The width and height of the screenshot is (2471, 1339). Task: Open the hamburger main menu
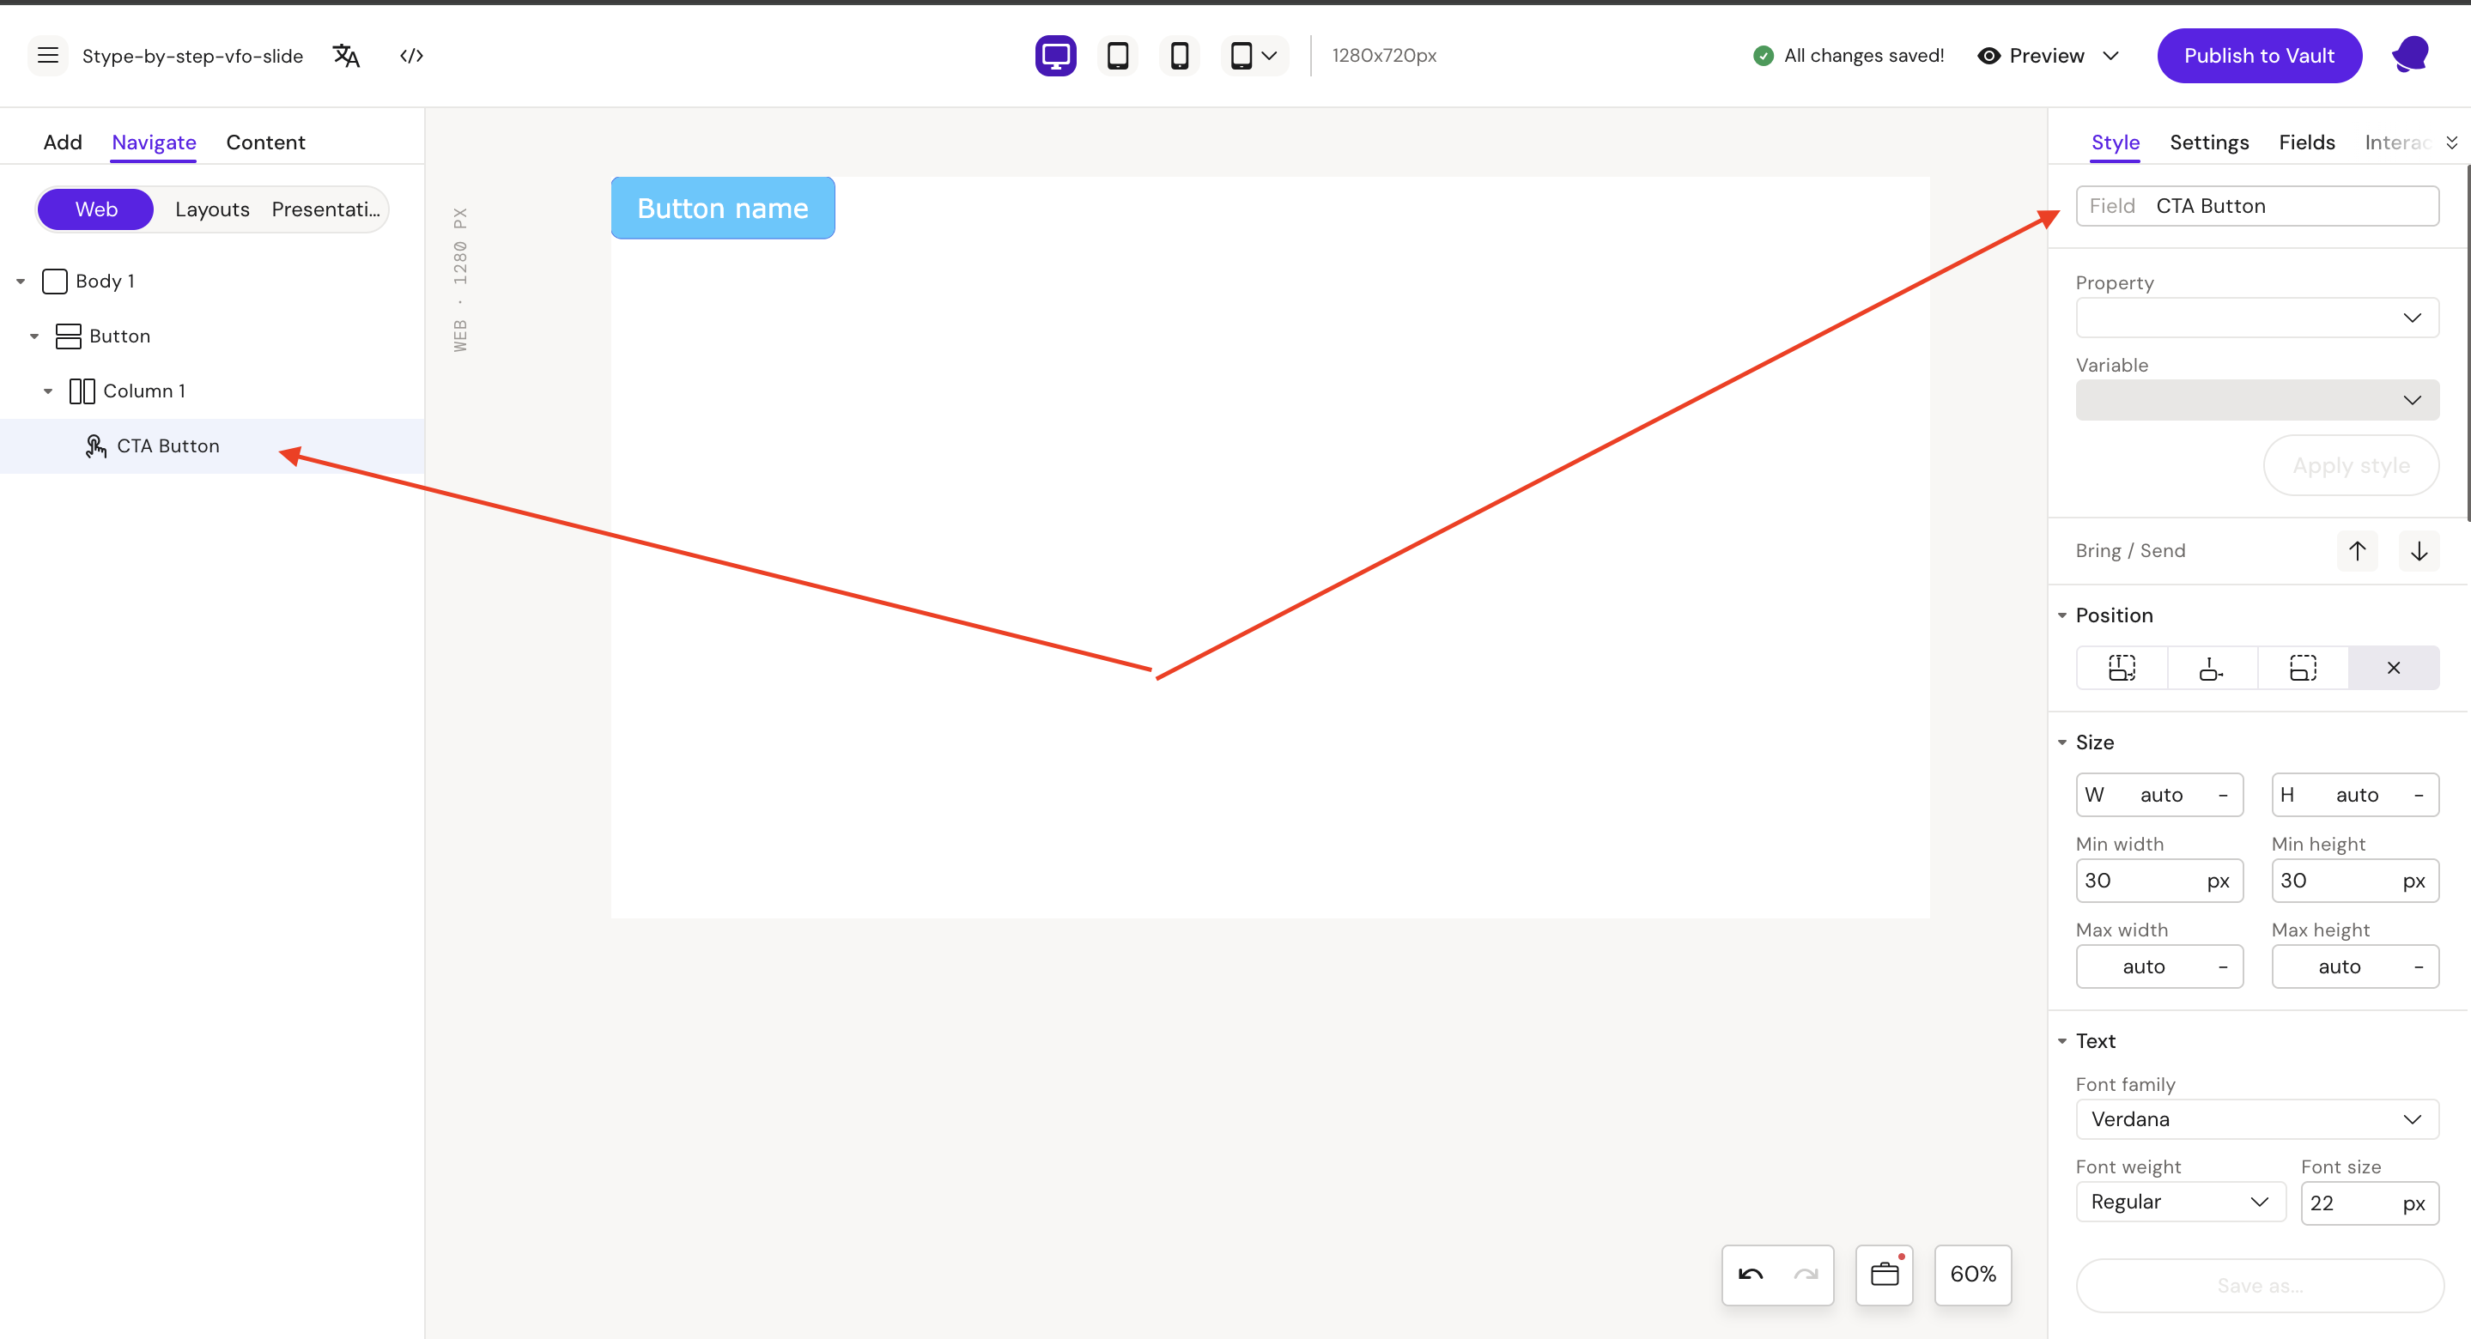coord(48,56)
